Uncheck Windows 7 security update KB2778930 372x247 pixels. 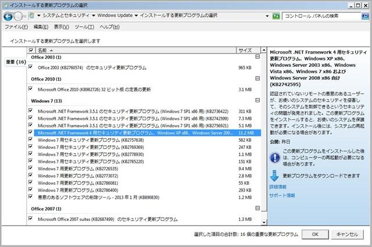[x=30, y=153]
